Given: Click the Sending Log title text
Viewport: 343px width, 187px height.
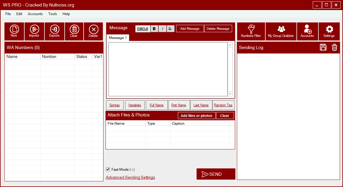Looking at the screenshot, I should coord(251,48).
